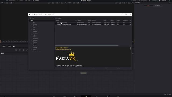Select the Hotkeys category
This screenshot has height=97, width=172.
click(35, 31)
